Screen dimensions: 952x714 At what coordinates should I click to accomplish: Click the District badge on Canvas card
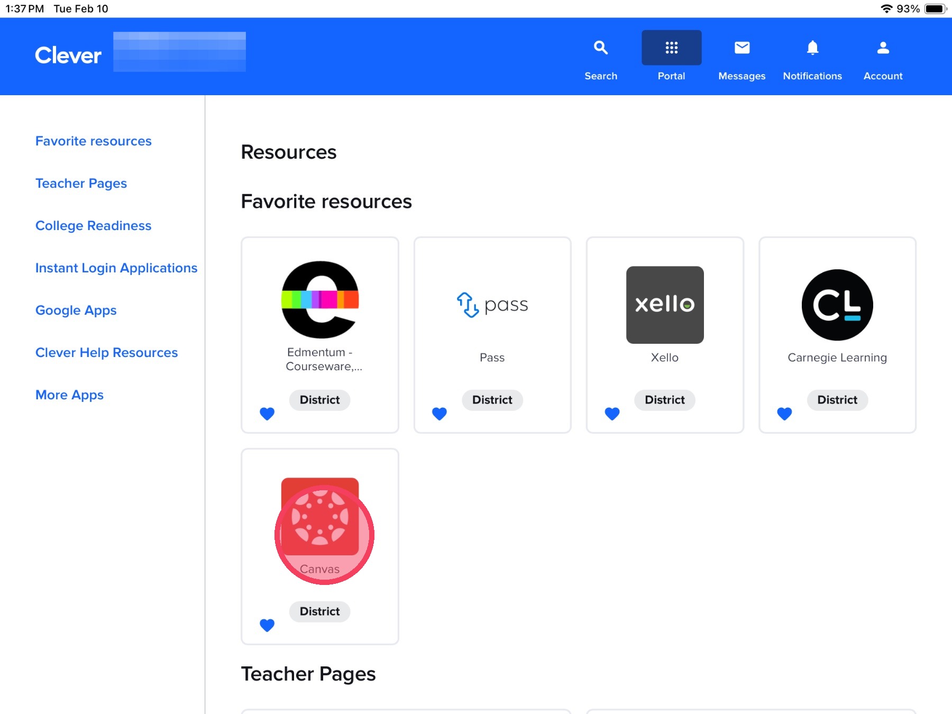(x=320, y=611)
